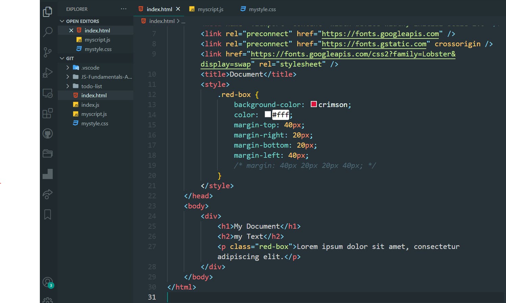Click the .red-box selector text
This screenshot has height=303, width=506.
(234, 95)
